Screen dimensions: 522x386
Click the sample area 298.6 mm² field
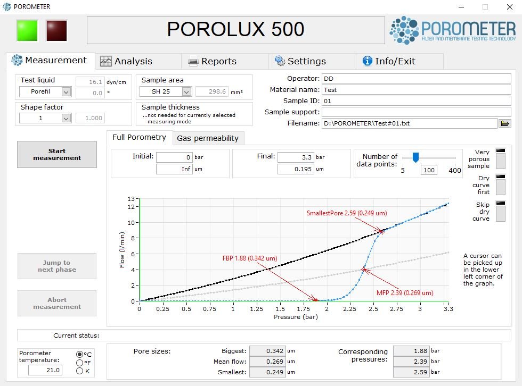tap(212, 91)
